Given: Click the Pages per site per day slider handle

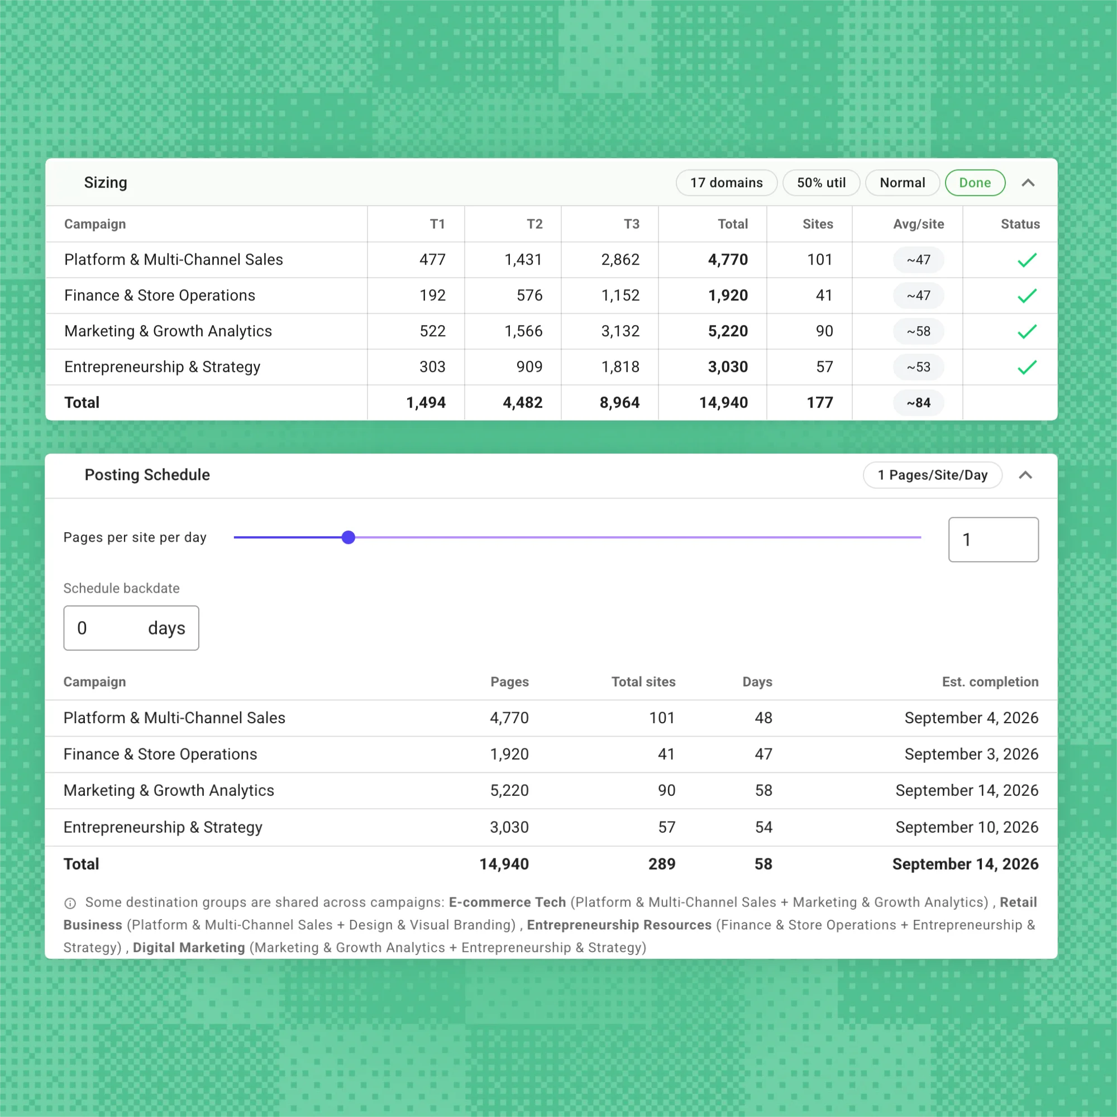Looking at the screenshot, I should 348,537.
